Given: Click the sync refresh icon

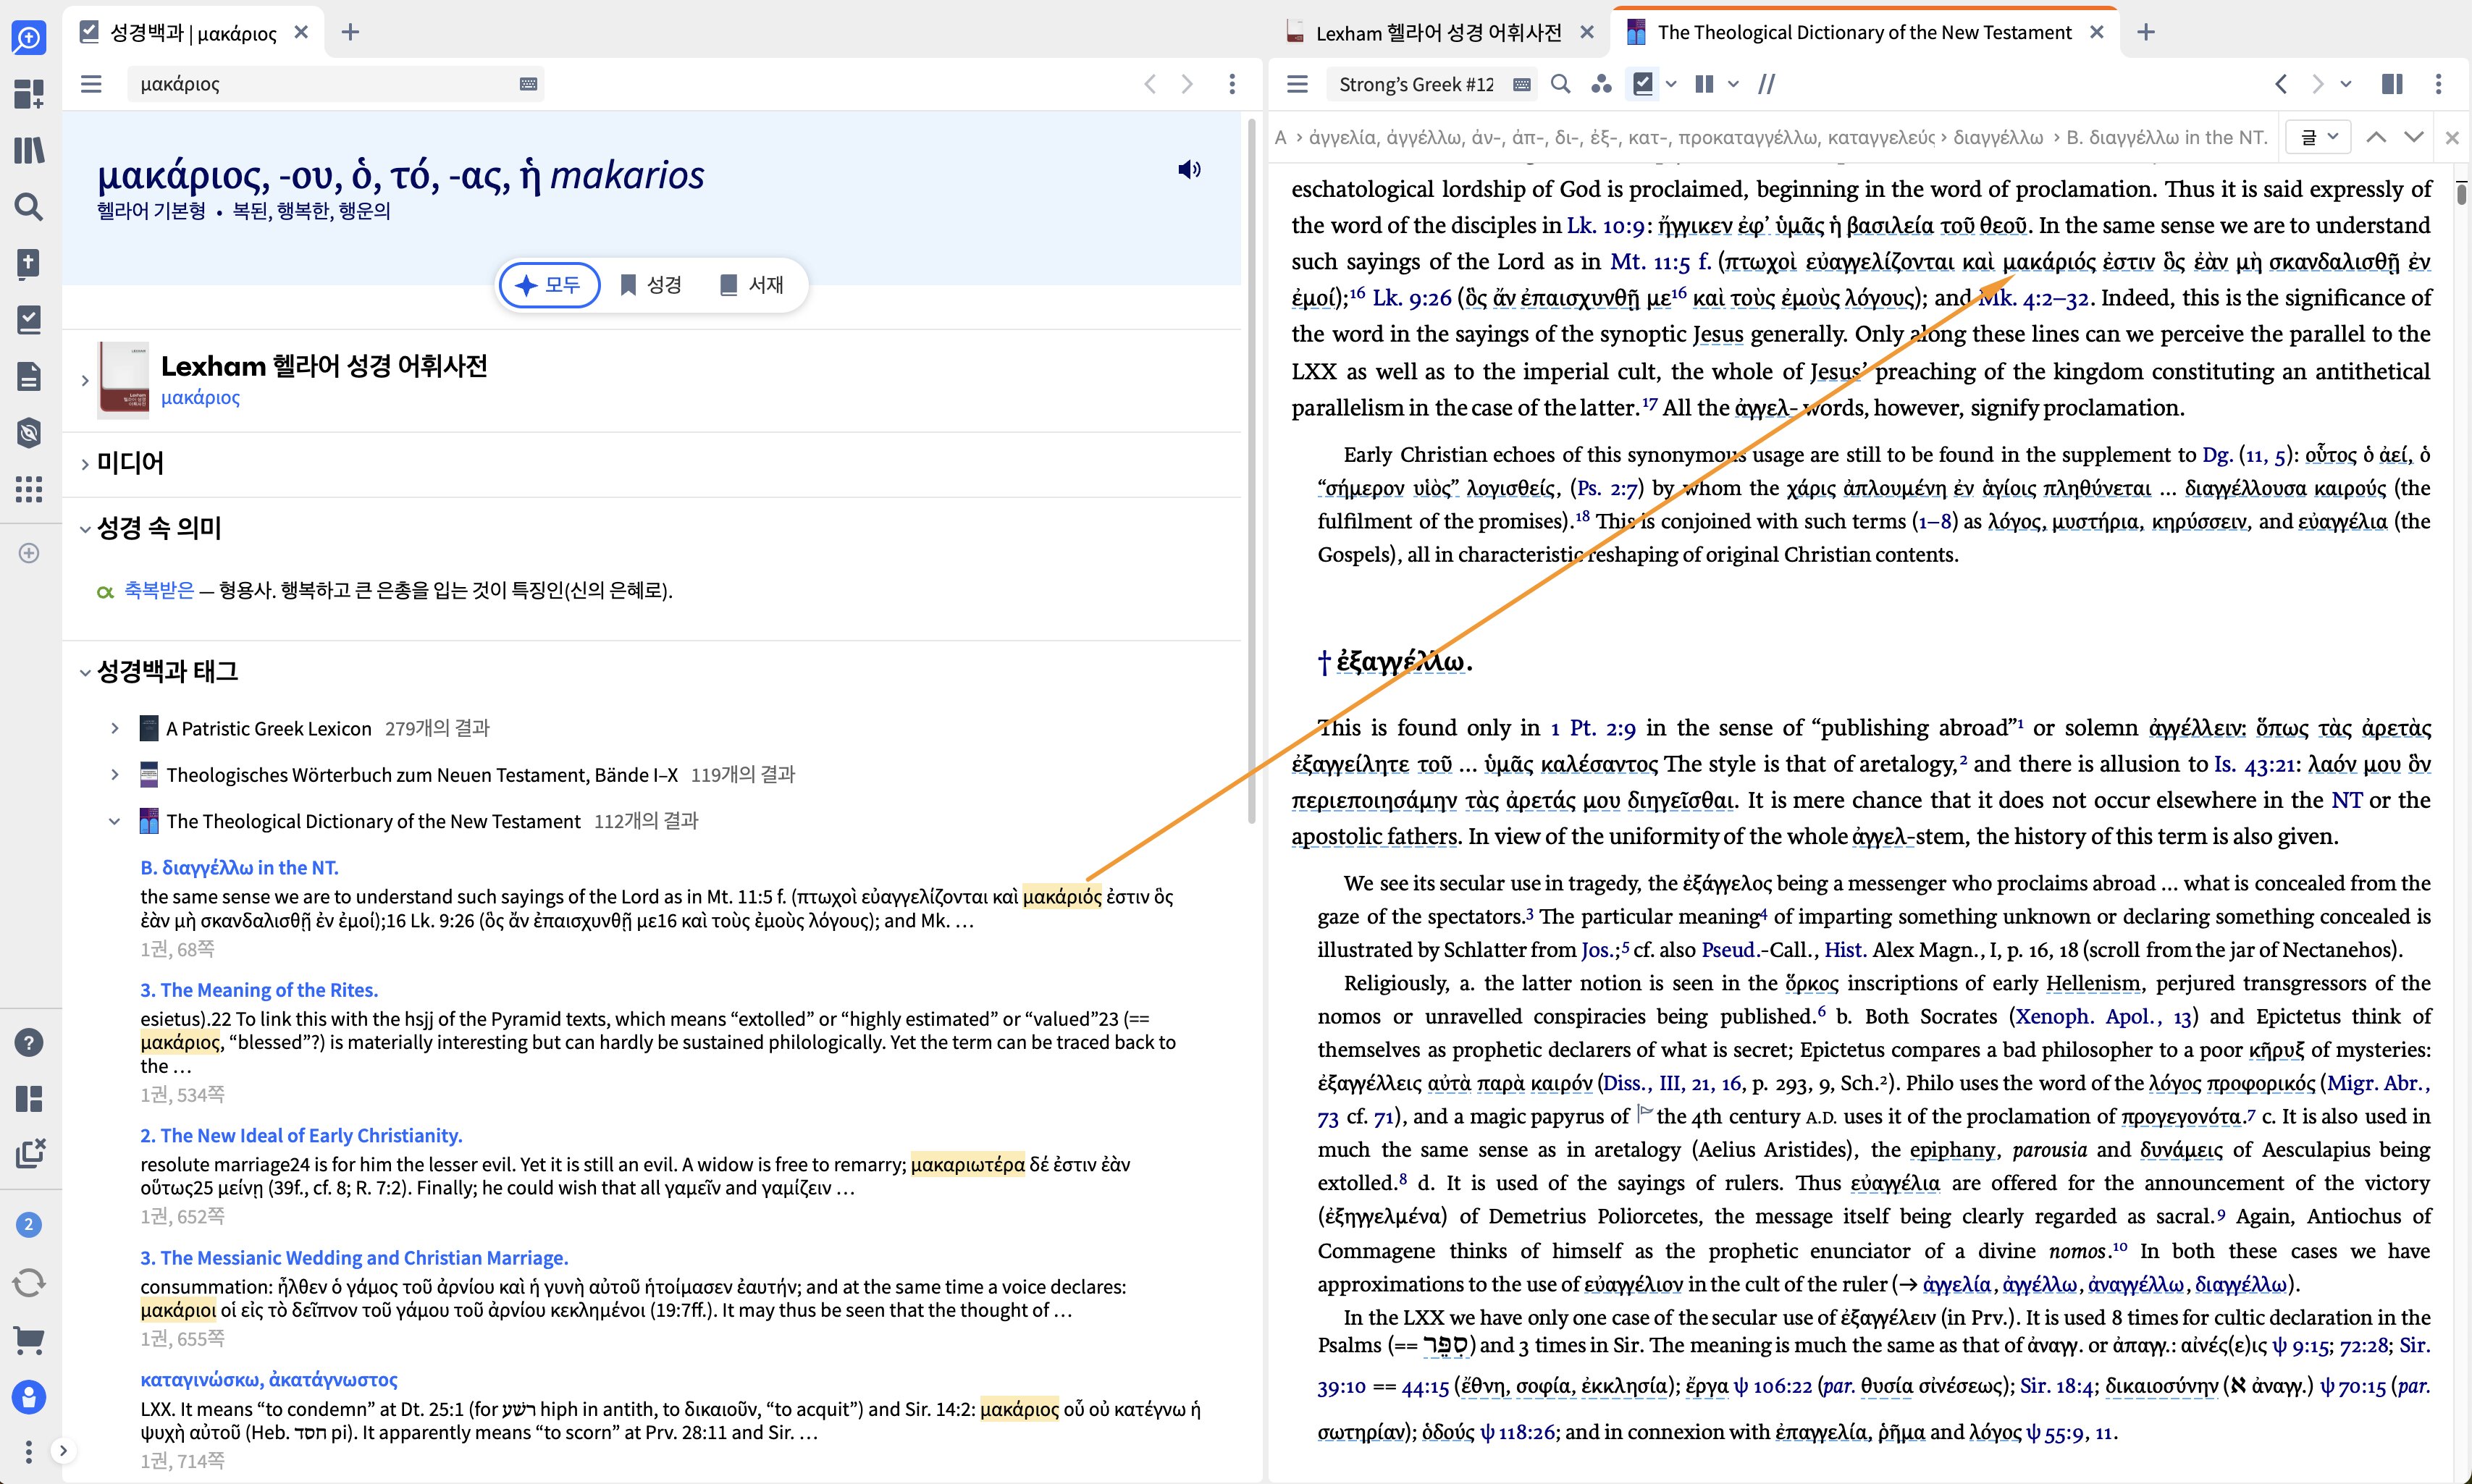Looking at the screenshot, I should tap(29, 1282).
